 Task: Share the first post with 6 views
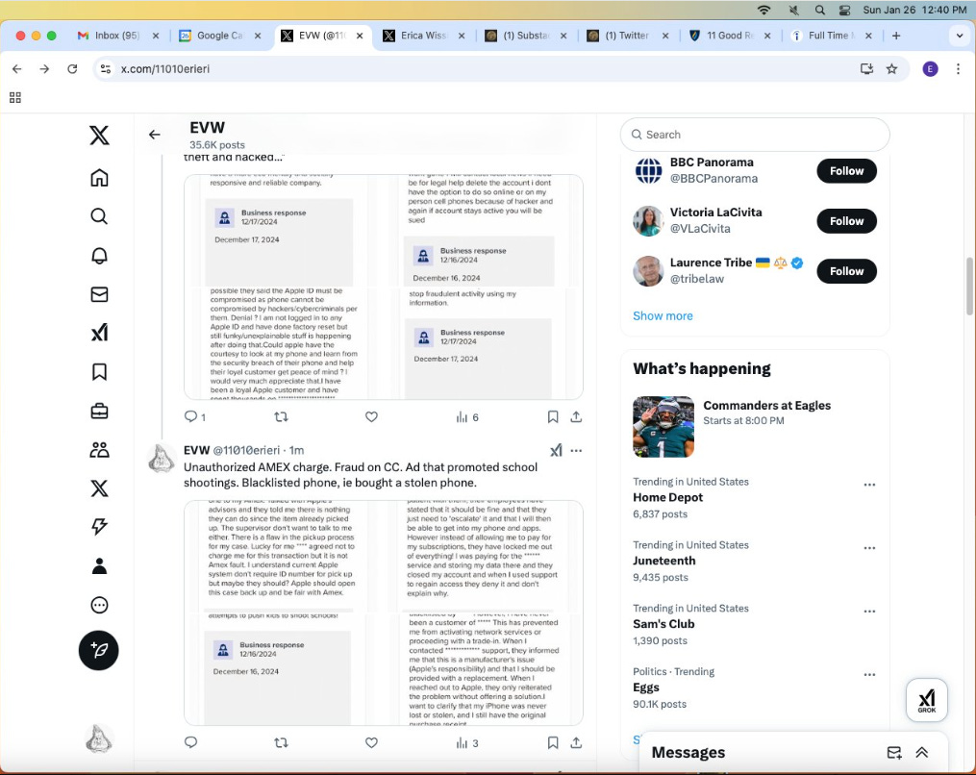click(576, 417)
